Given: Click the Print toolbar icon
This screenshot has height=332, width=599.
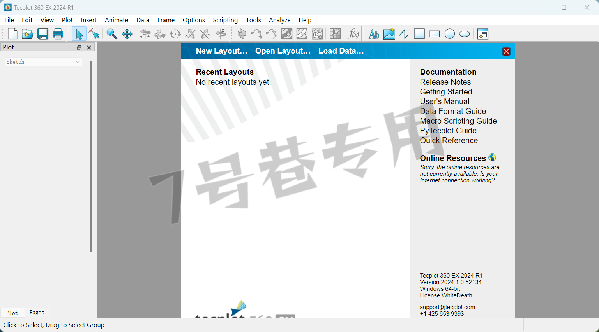Looking at the screenshot, I should point(58,34).
